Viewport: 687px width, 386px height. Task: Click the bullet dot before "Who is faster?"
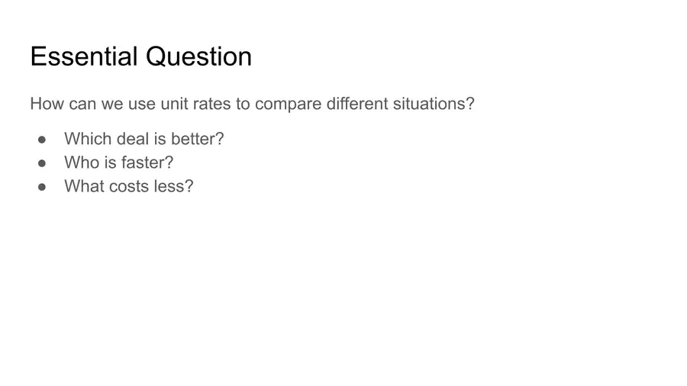click(x=42, y=163)
